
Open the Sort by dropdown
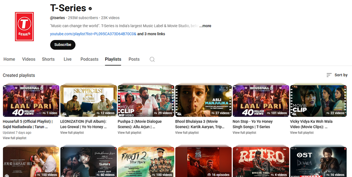pyautogui.click(x=337, y=75)
